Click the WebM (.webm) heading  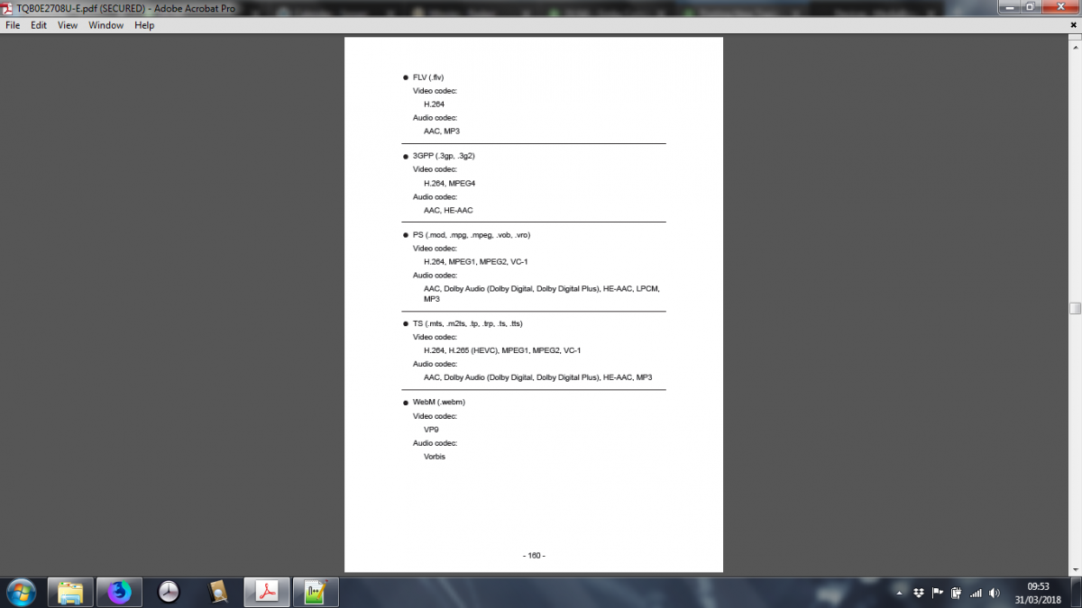click(x=439, y=402)
